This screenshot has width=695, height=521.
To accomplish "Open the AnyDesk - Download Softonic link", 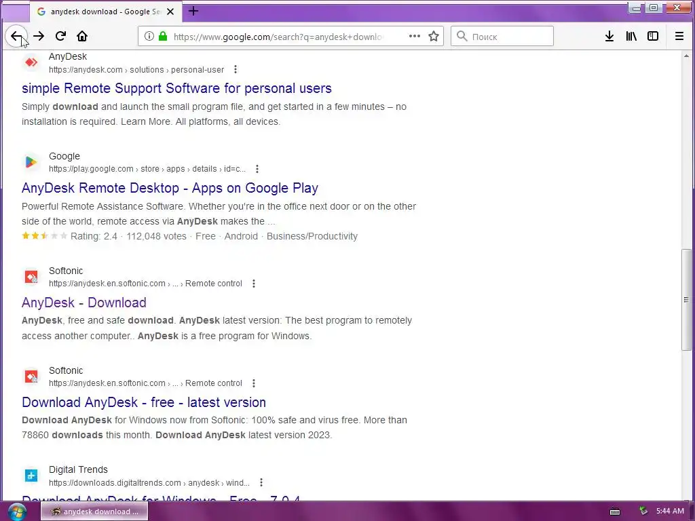I will click(84, 303).
